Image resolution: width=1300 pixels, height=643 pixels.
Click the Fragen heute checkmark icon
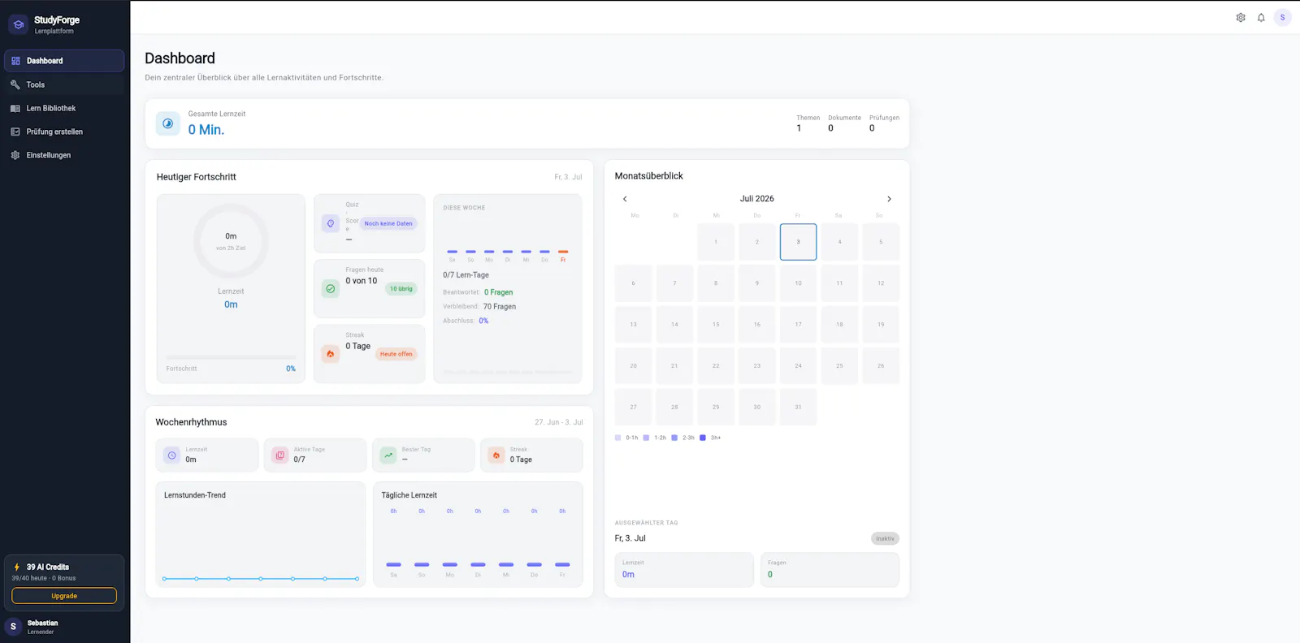click(x=331, y=288)
